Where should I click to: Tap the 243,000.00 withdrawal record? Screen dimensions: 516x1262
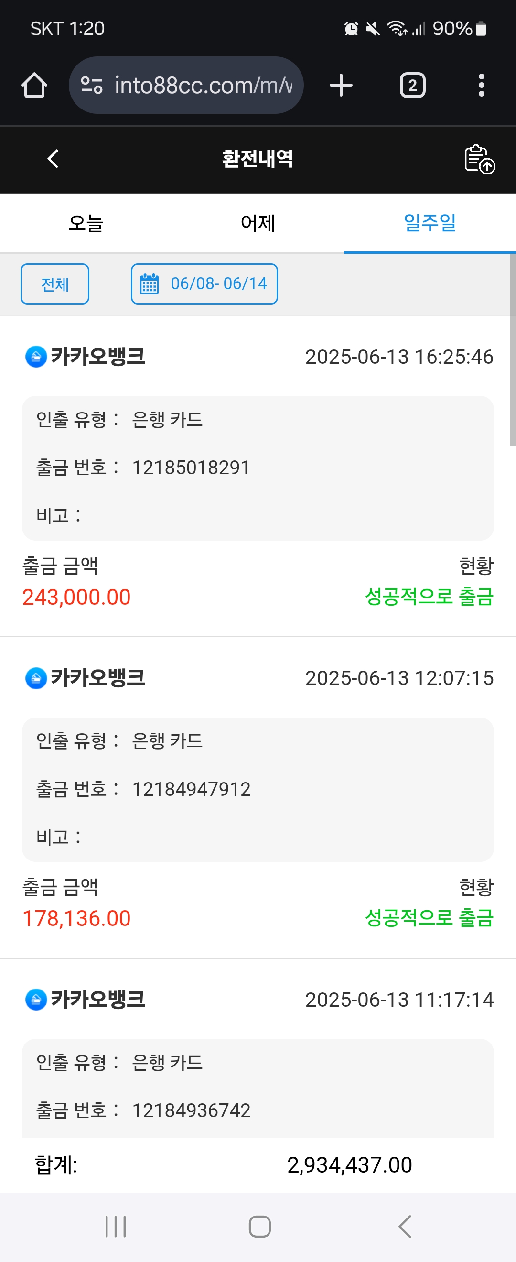coord(76,597)
